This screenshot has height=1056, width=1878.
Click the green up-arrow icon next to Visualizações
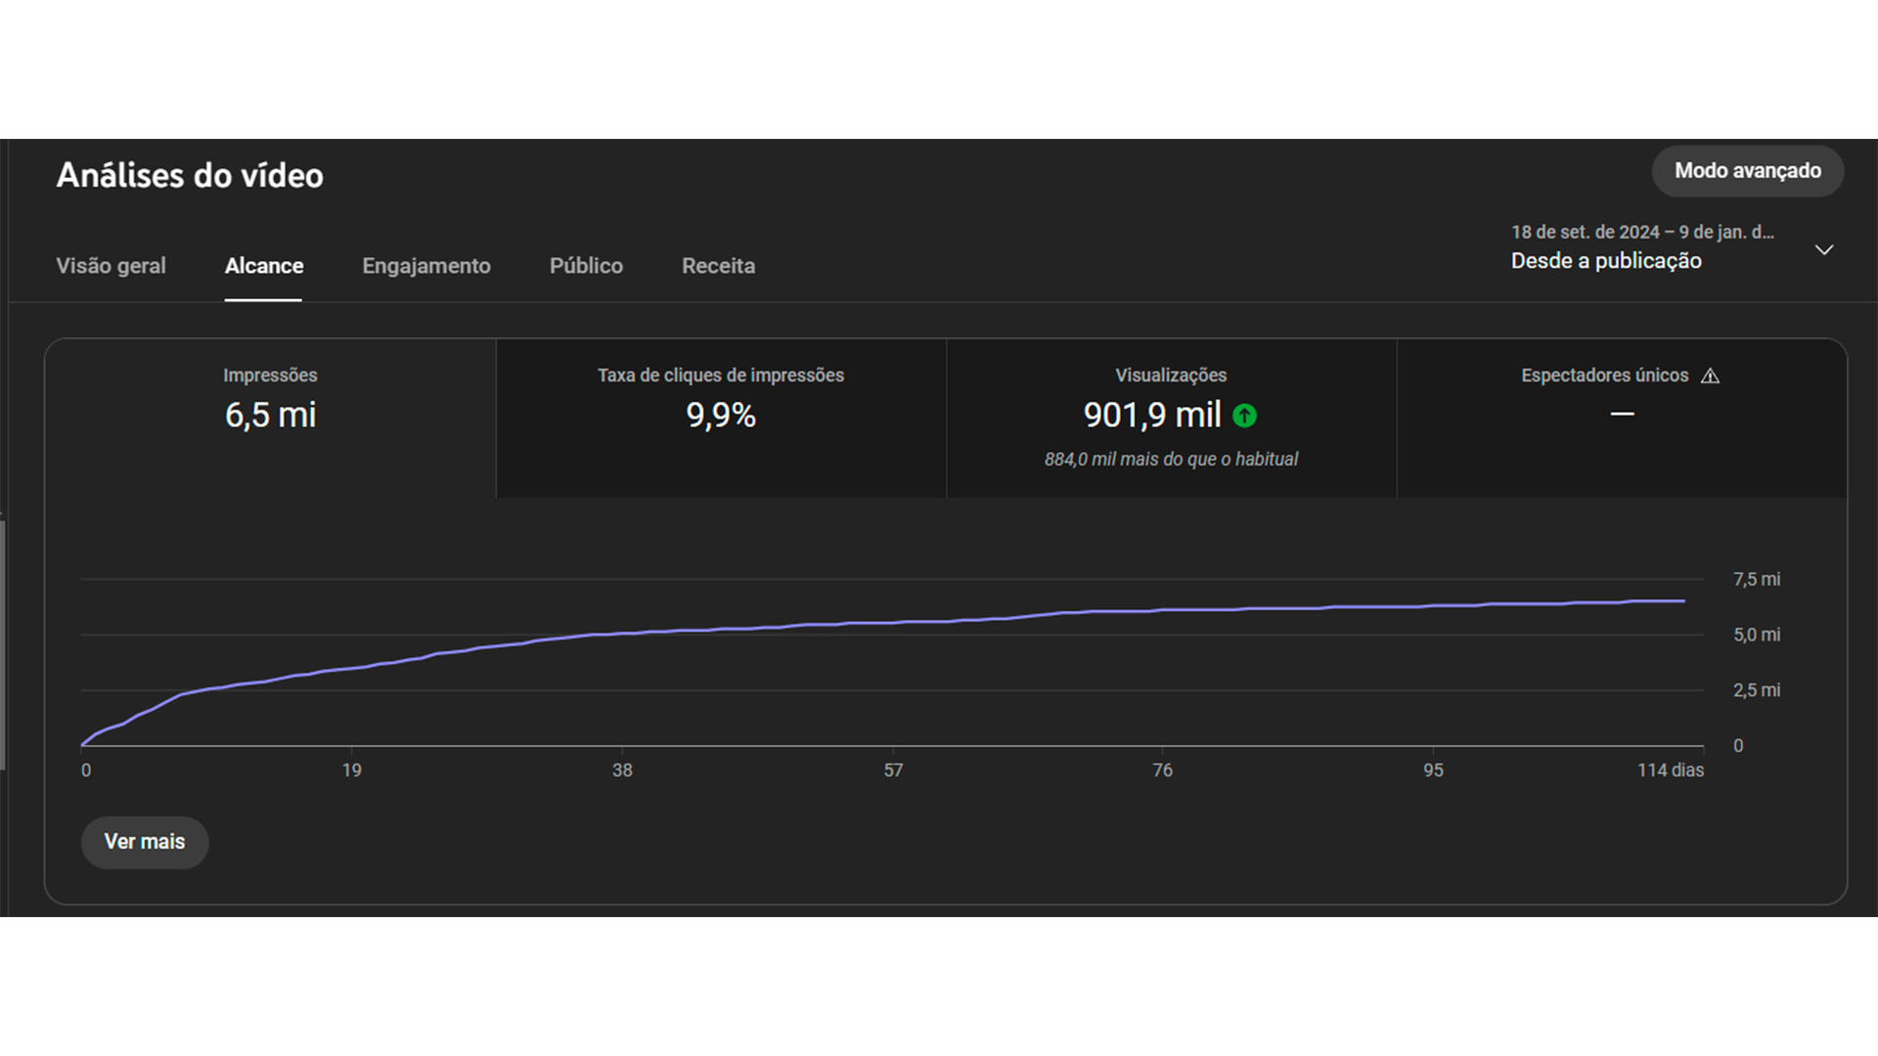tap(1244, 416)
